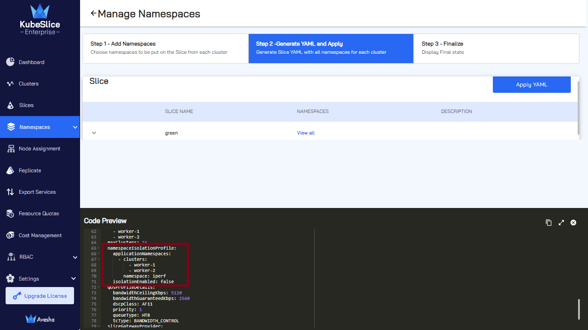Viewport: 588px width, 330px height.
Task: Click the SLICE NAME column header
Action: click(x=179, y=111)
